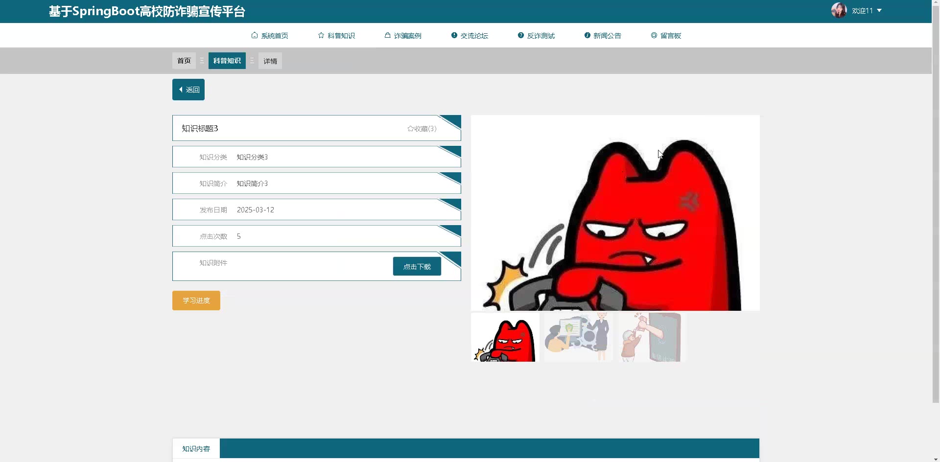Click the 科普知识 breadcrumb button
940x462 pixels.
click(x=227, y=61)
